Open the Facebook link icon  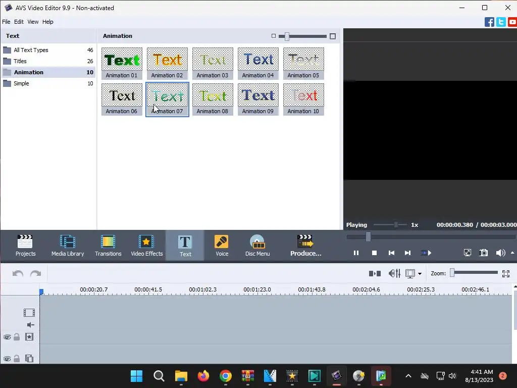click(x=489, y=22)
